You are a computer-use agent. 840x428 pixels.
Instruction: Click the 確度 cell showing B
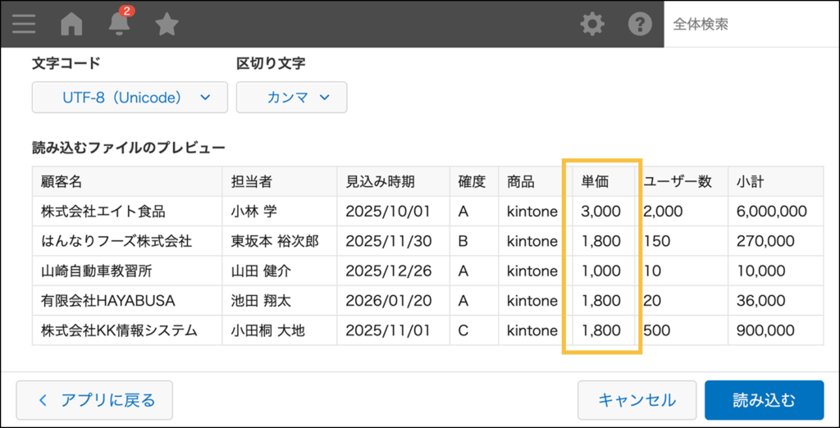tap(463, 241)
